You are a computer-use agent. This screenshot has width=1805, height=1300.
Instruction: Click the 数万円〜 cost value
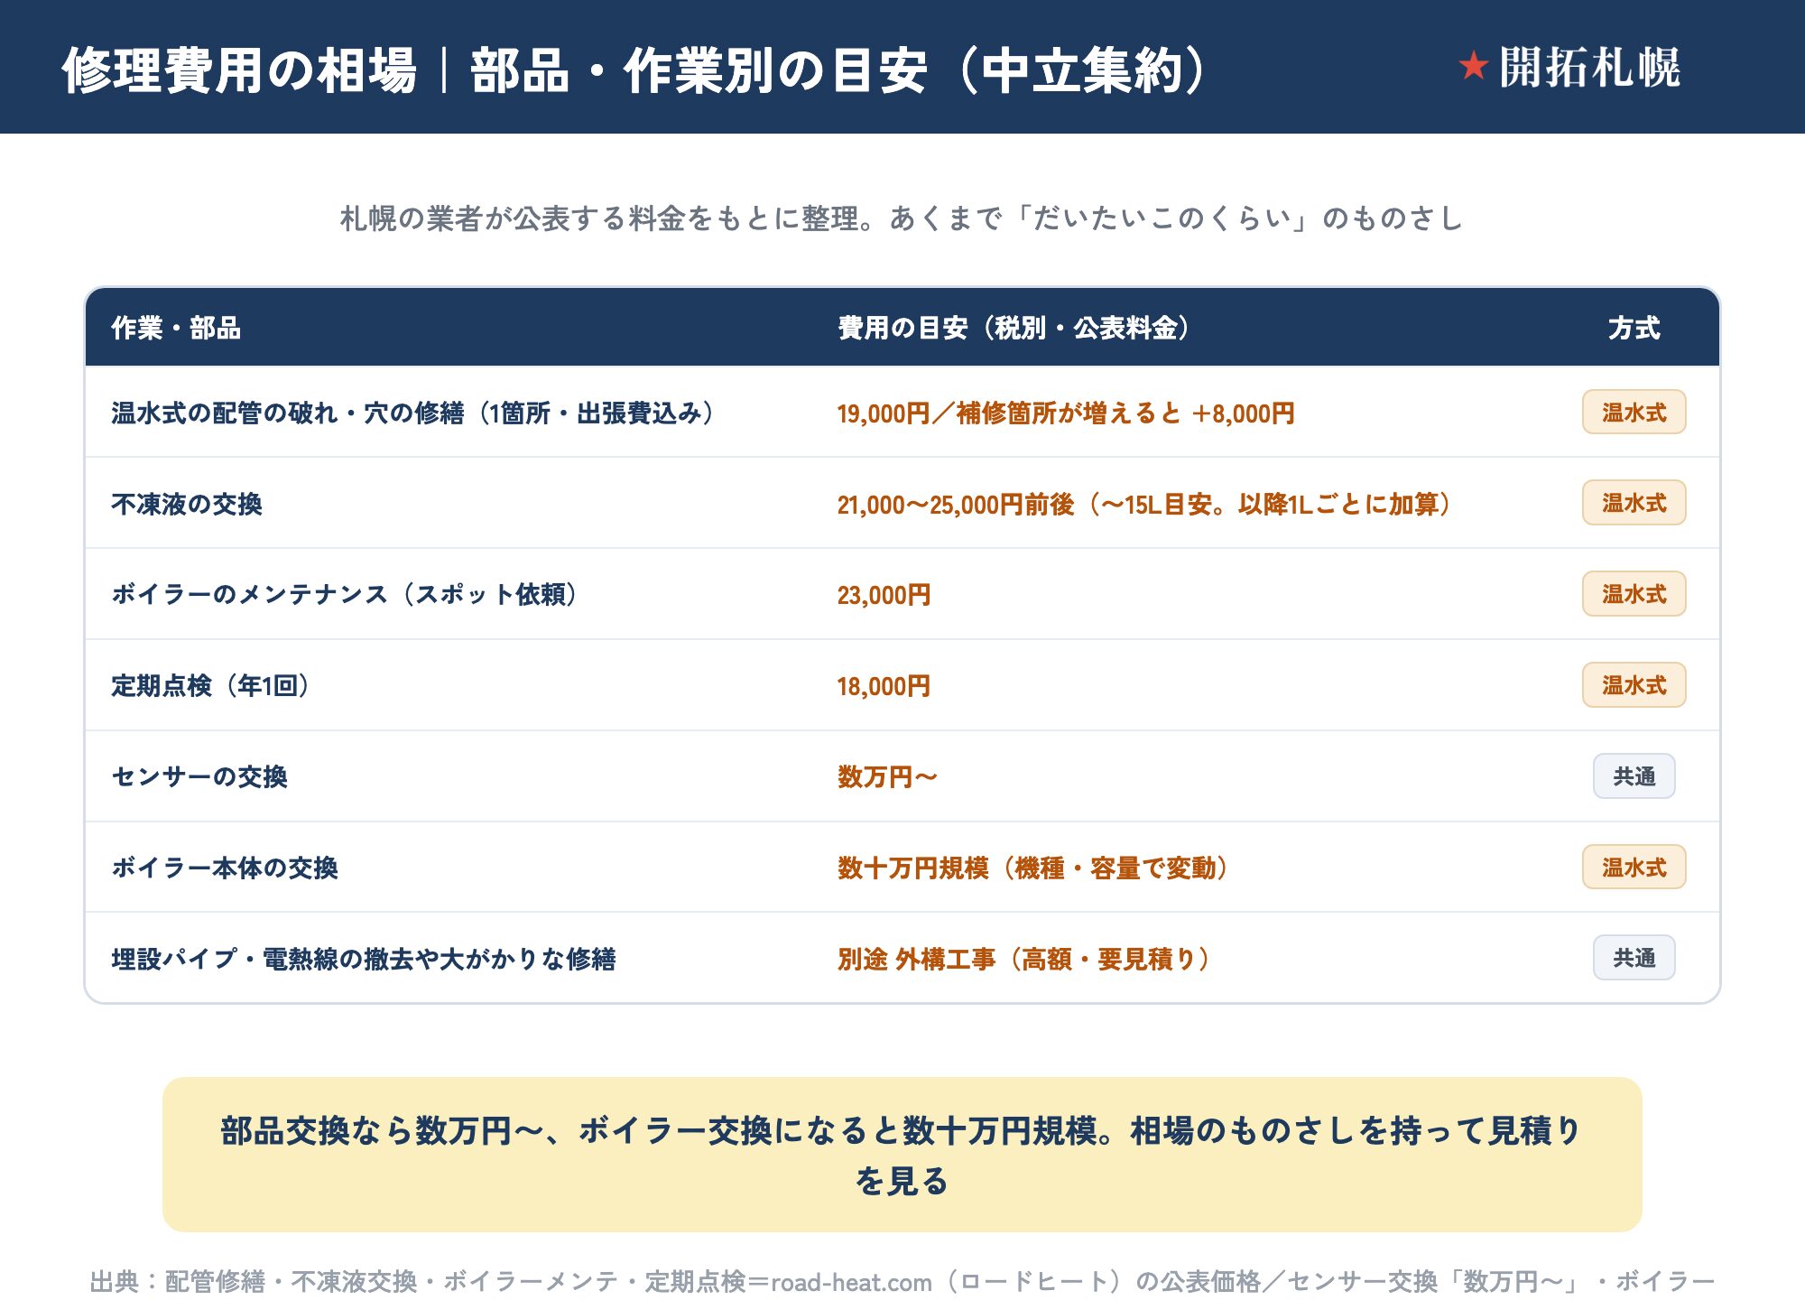click(887, 776)
